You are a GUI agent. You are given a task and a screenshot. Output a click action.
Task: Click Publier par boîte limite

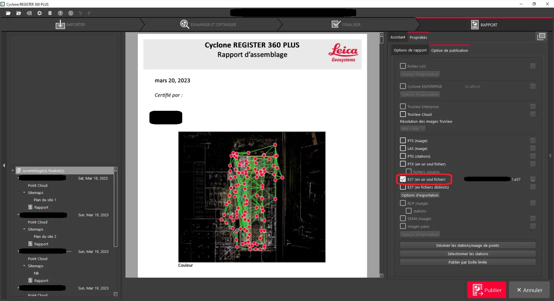(468, 262)
